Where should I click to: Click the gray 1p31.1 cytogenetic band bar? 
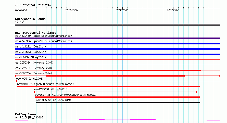coord(117,25)
